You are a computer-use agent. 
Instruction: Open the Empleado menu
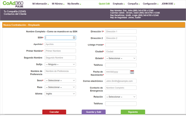(x=119, y=4)
